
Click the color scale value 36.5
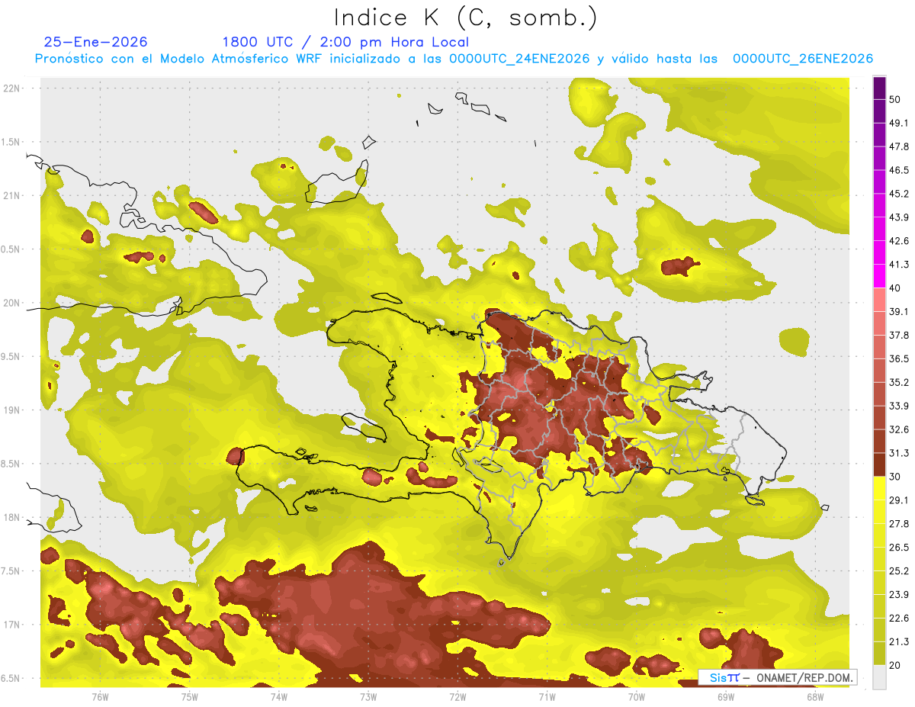(899, 358)
